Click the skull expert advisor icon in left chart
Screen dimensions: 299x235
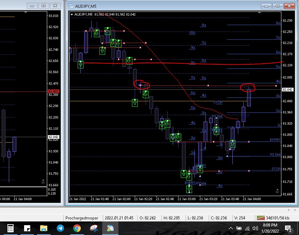click(x=43, y=181)
